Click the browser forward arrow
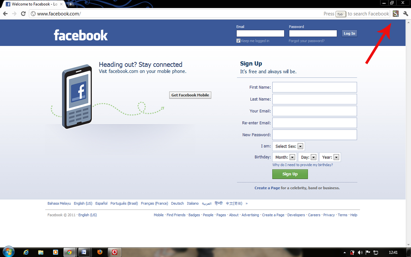This screenshot has width=411, height=257. click(14, 14)
